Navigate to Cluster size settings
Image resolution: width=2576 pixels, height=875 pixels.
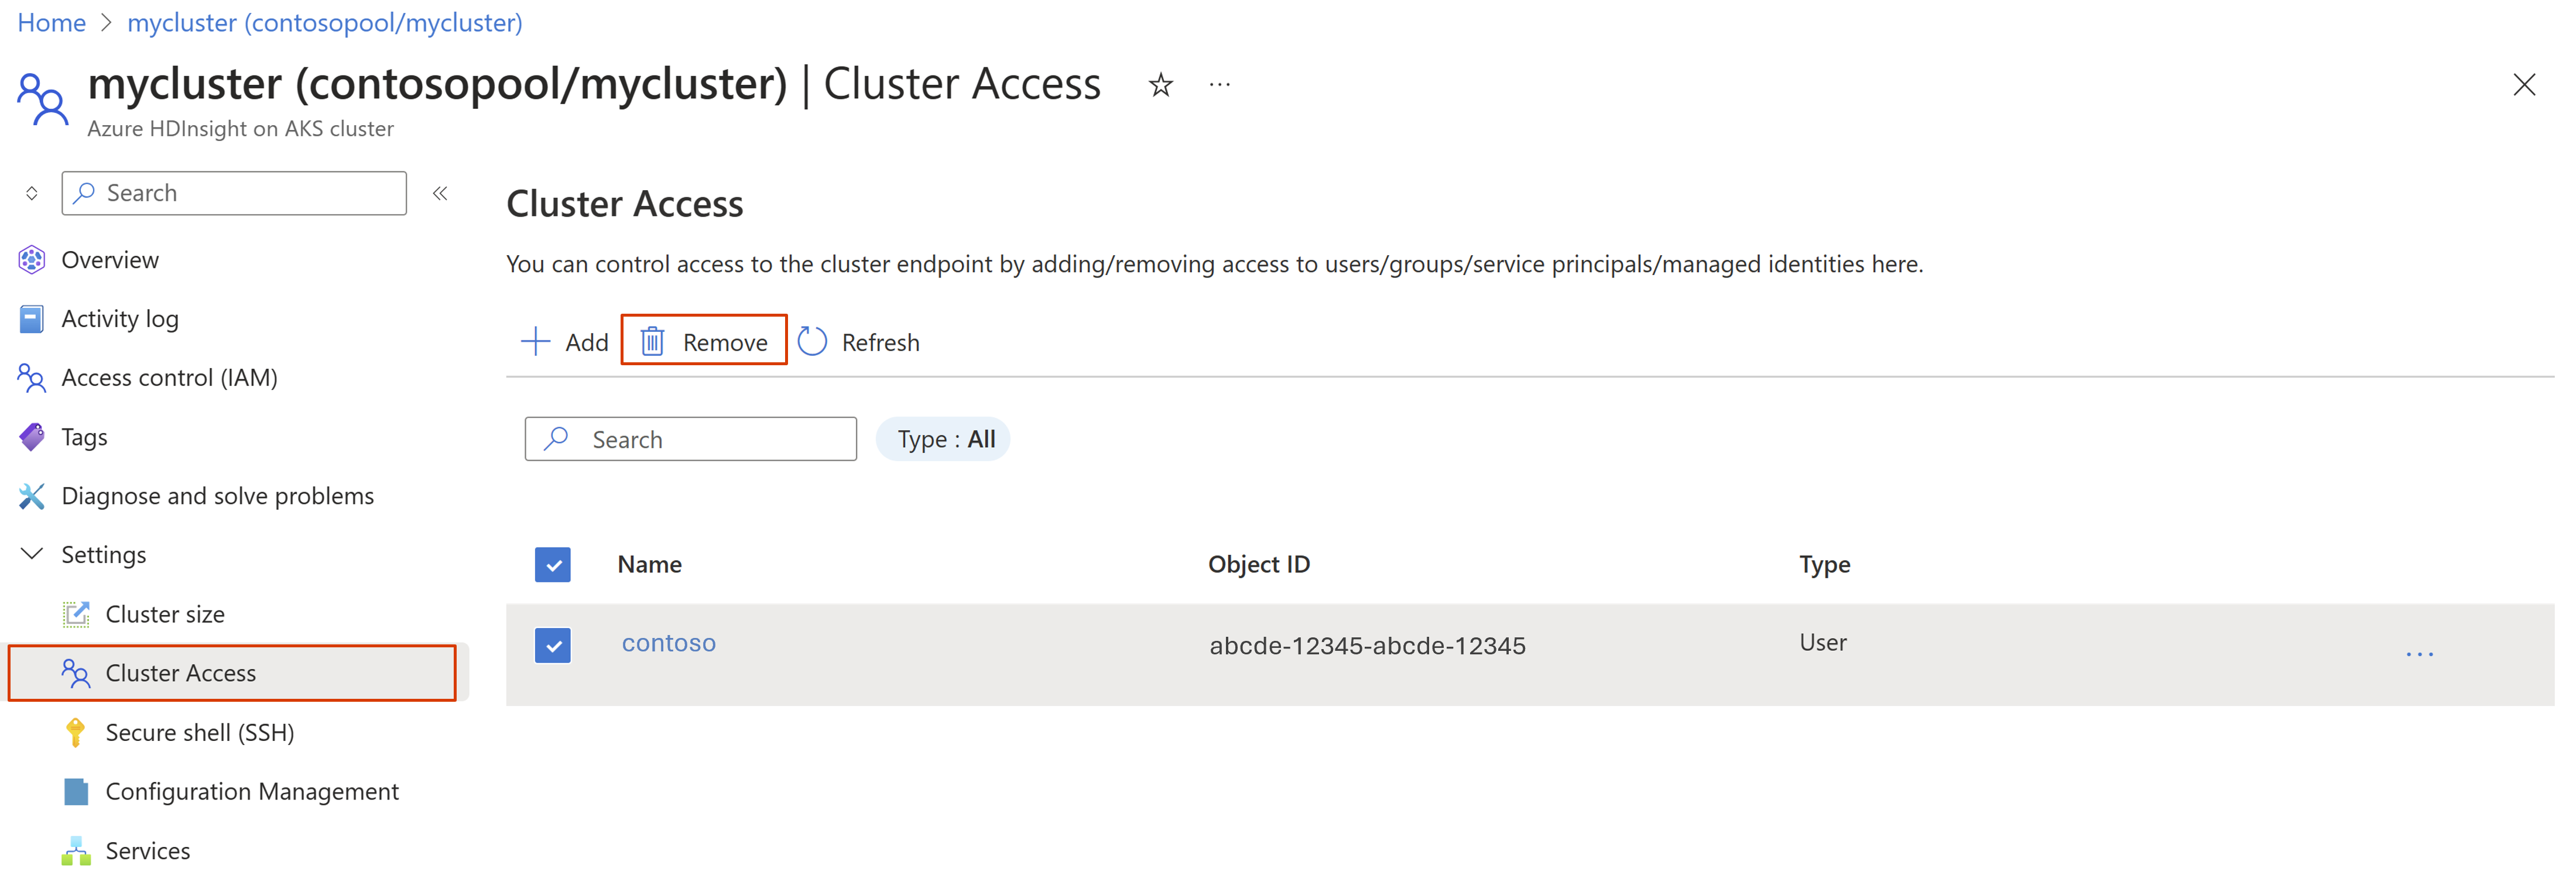coord(163,612)
